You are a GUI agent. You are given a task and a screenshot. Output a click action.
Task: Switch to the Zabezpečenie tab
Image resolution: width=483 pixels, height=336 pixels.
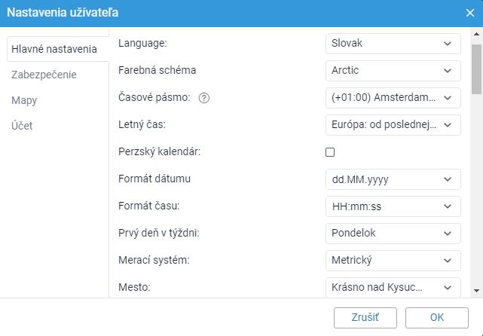tap(44, 75)
